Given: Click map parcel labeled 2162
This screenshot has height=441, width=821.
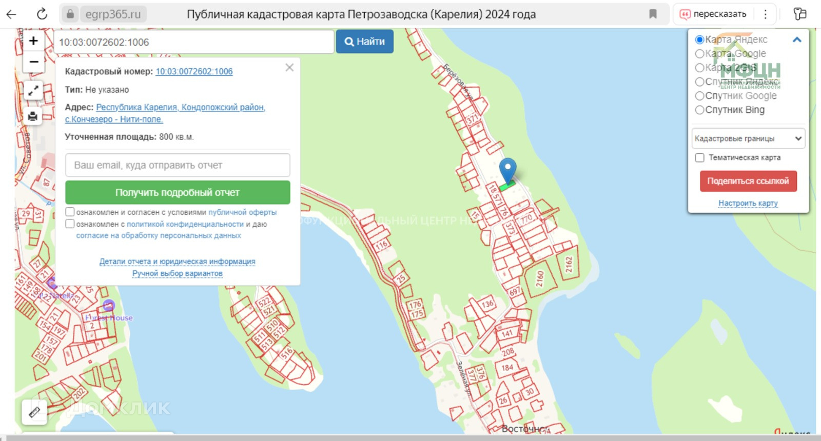Looking at the screenshot, I should (x=569, y=264).
